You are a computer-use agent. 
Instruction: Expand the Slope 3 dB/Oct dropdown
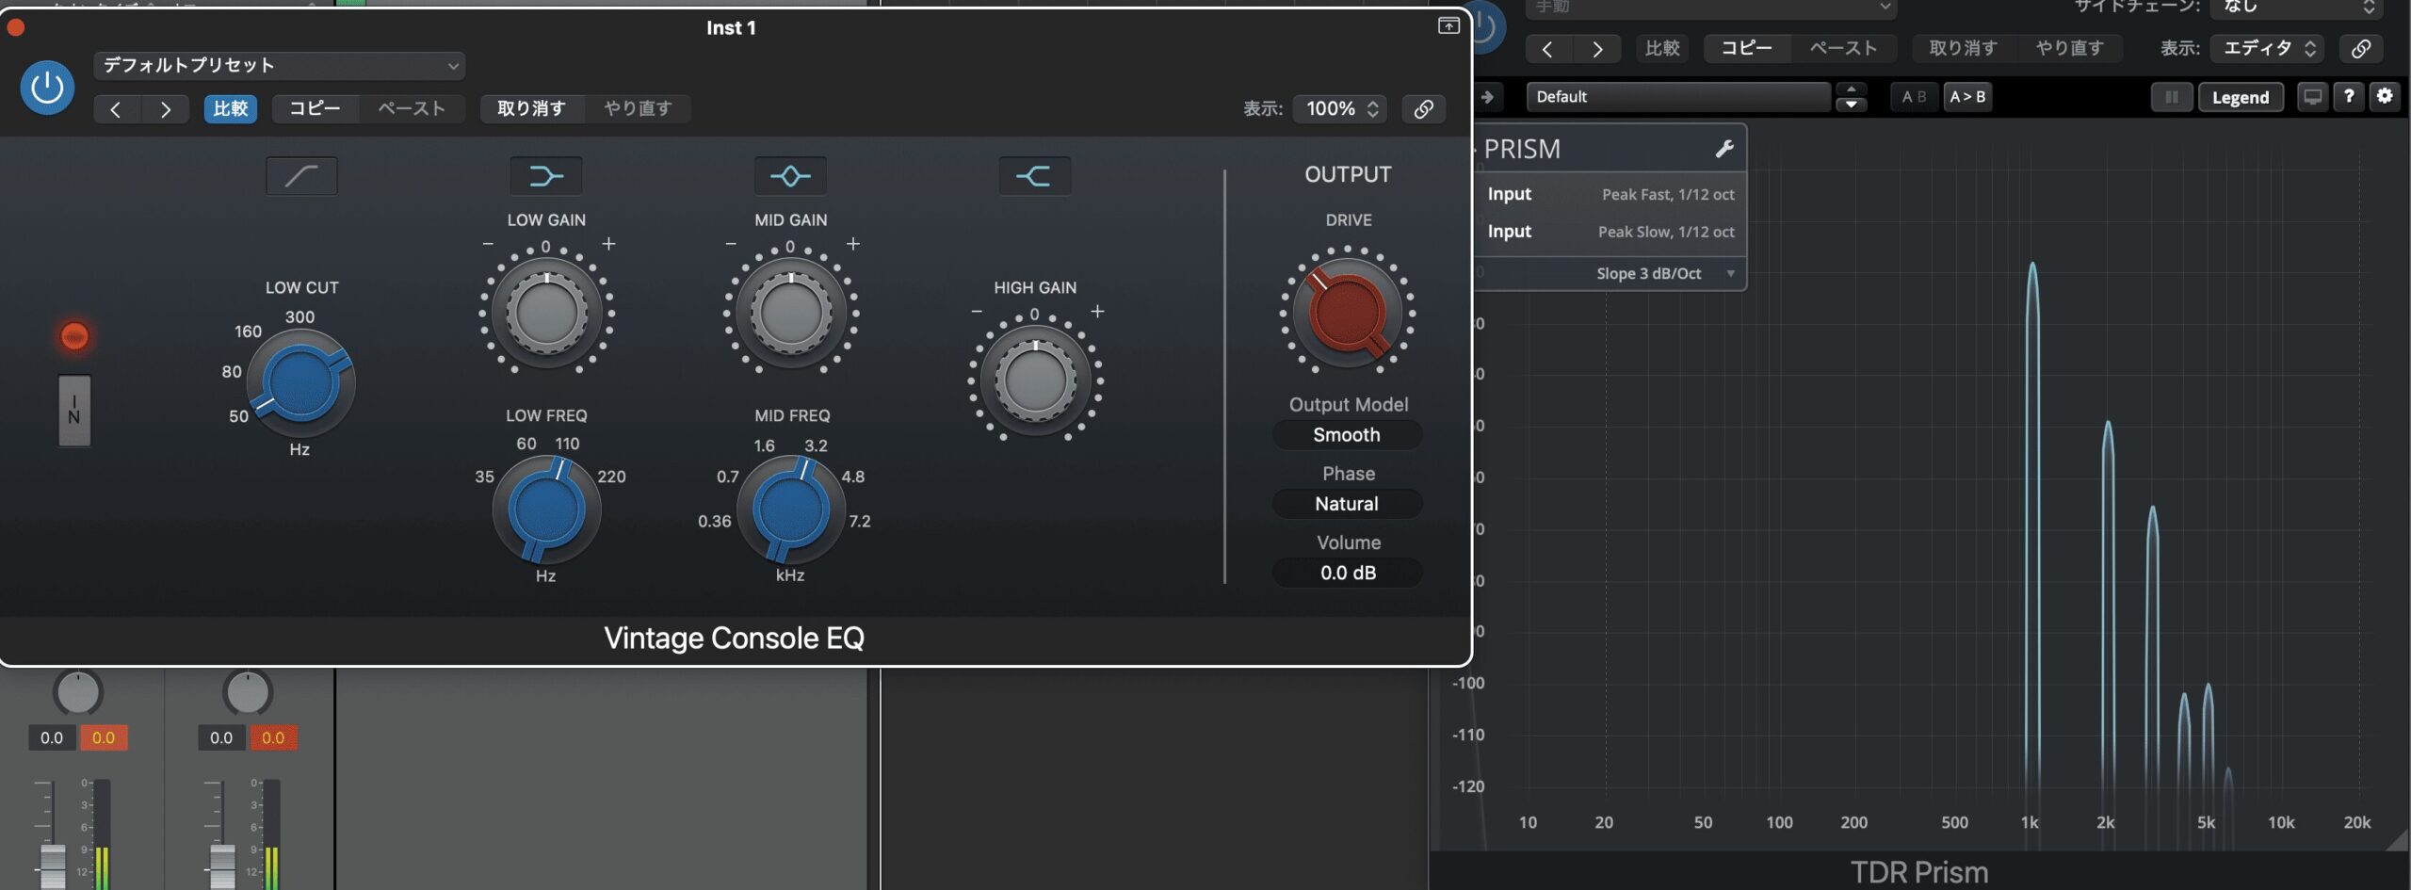[x=1663, y=273]
